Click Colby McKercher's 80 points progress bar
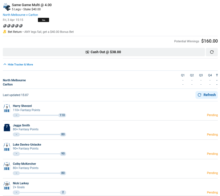Image resolution: width=220 pixels, height=196 pixels. [x=39, y=173]
